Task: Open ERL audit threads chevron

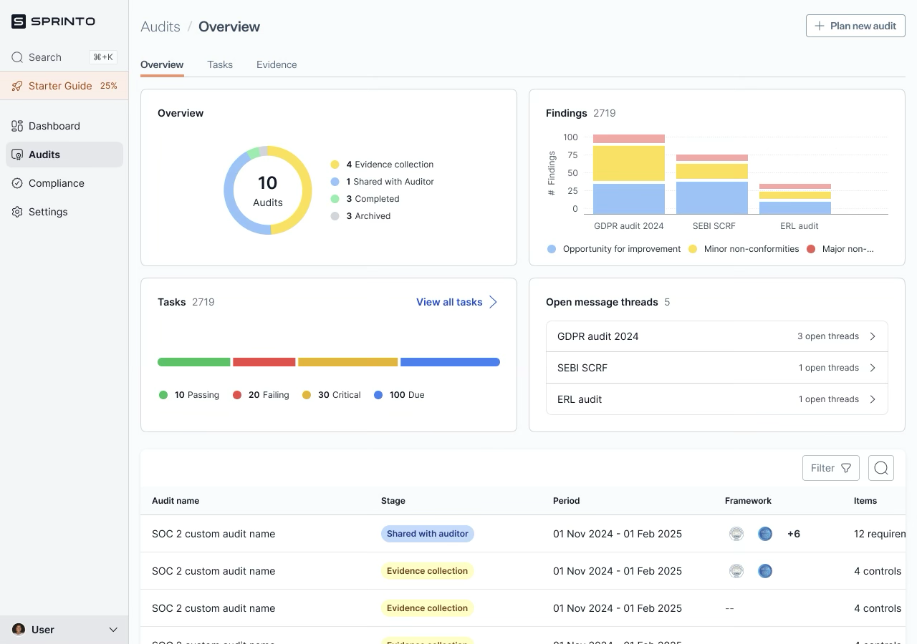Action: tap(873, 399)
